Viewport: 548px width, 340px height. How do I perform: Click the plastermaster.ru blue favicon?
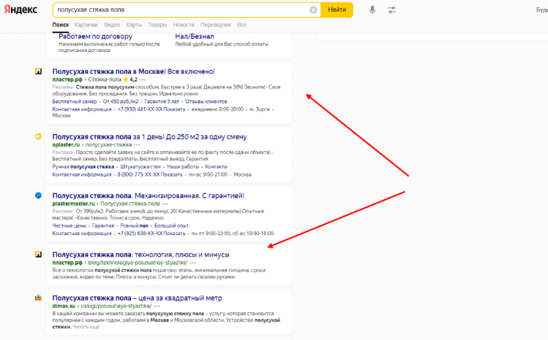39,196
